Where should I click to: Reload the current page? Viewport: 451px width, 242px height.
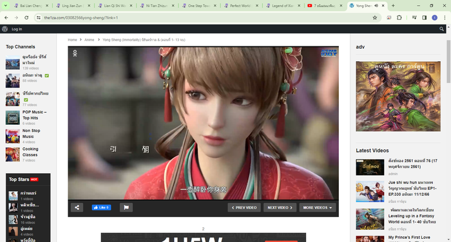coord(26,17)
